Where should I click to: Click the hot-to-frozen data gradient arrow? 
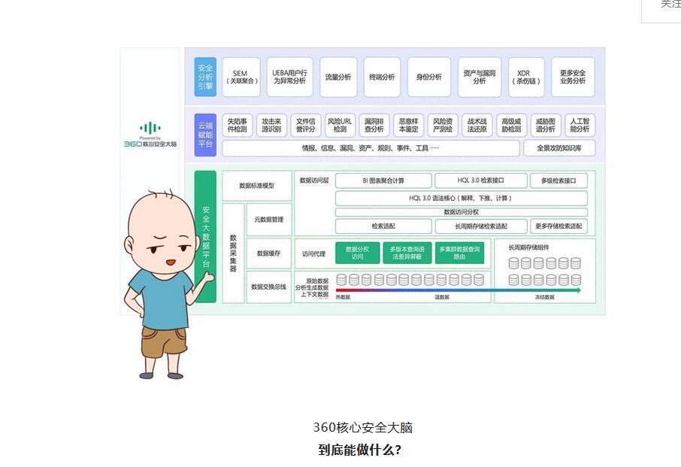coord(458,290)
